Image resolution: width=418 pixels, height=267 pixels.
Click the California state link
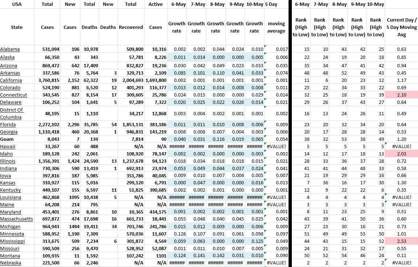[11, 80]
